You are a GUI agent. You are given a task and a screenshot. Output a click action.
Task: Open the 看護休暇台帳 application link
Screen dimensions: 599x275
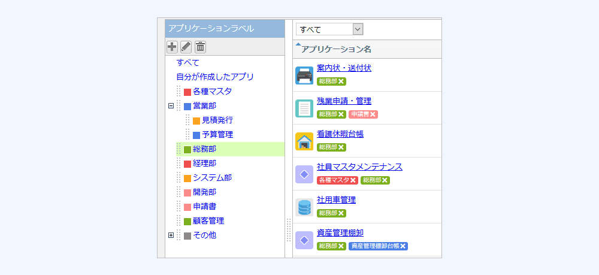click(x=340, y=134)
